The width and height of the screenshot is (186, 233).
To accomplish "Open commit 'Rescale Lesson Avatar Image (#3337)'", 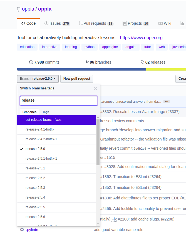I will point(140,112).
